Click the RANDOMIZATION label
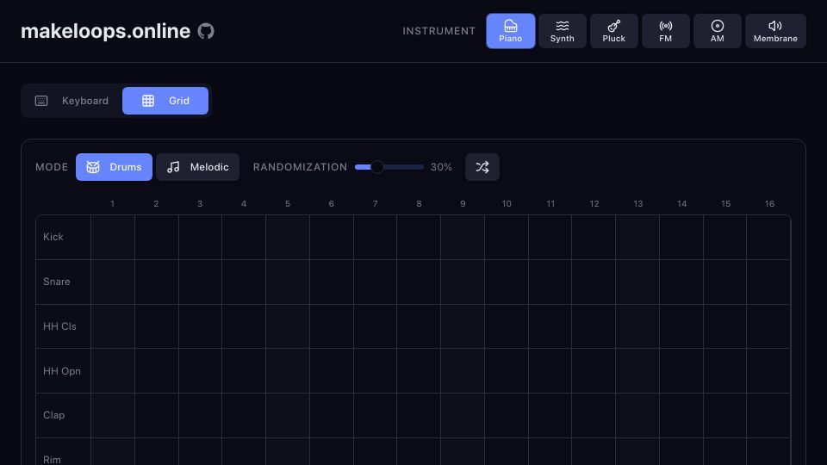827x465 pixels. click(300, 167)
